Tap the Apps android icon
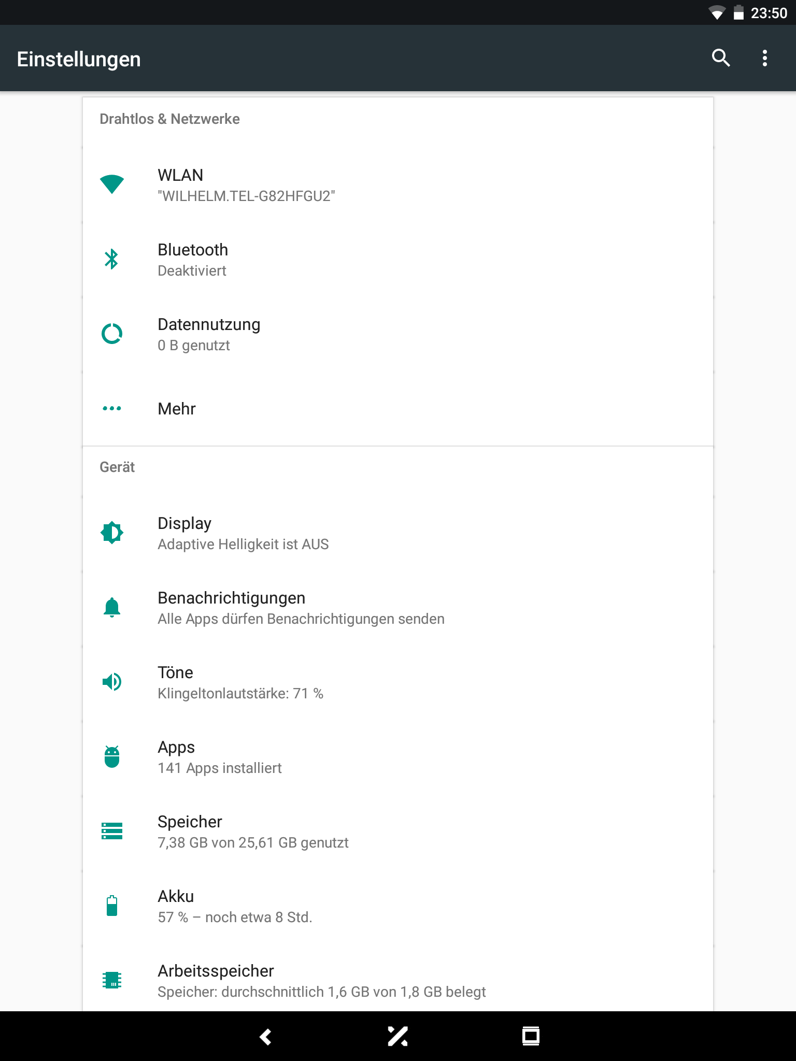The height and width of the screenshot is (1061, 796). 112,756
